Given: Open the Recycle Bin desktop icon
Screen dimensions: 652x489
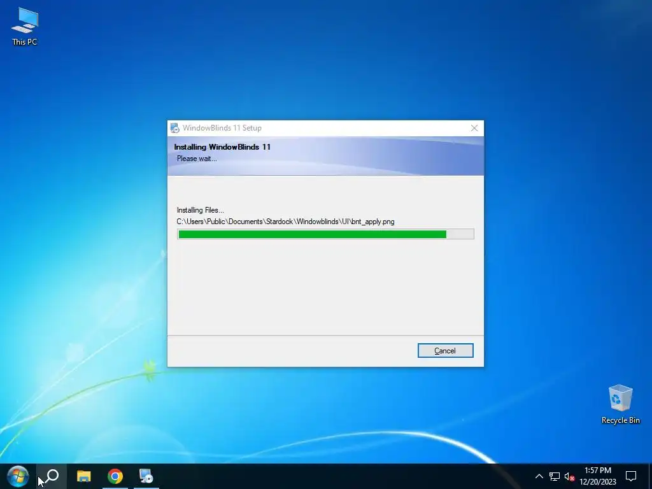Looking at the screenshot, I should (620, 404).
